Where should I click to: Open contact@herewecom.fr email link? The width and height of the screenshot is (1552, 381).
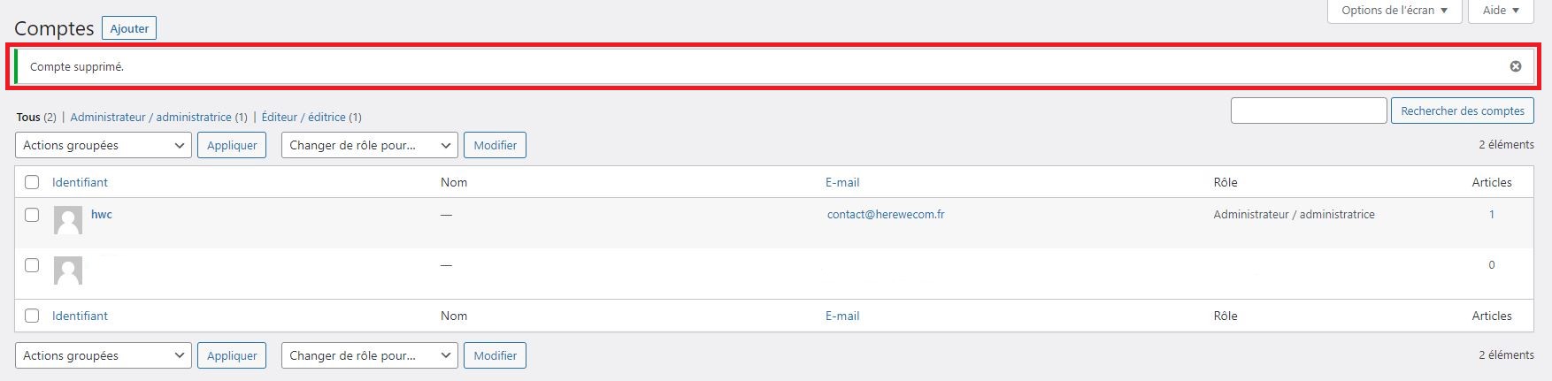click(886, 214)
